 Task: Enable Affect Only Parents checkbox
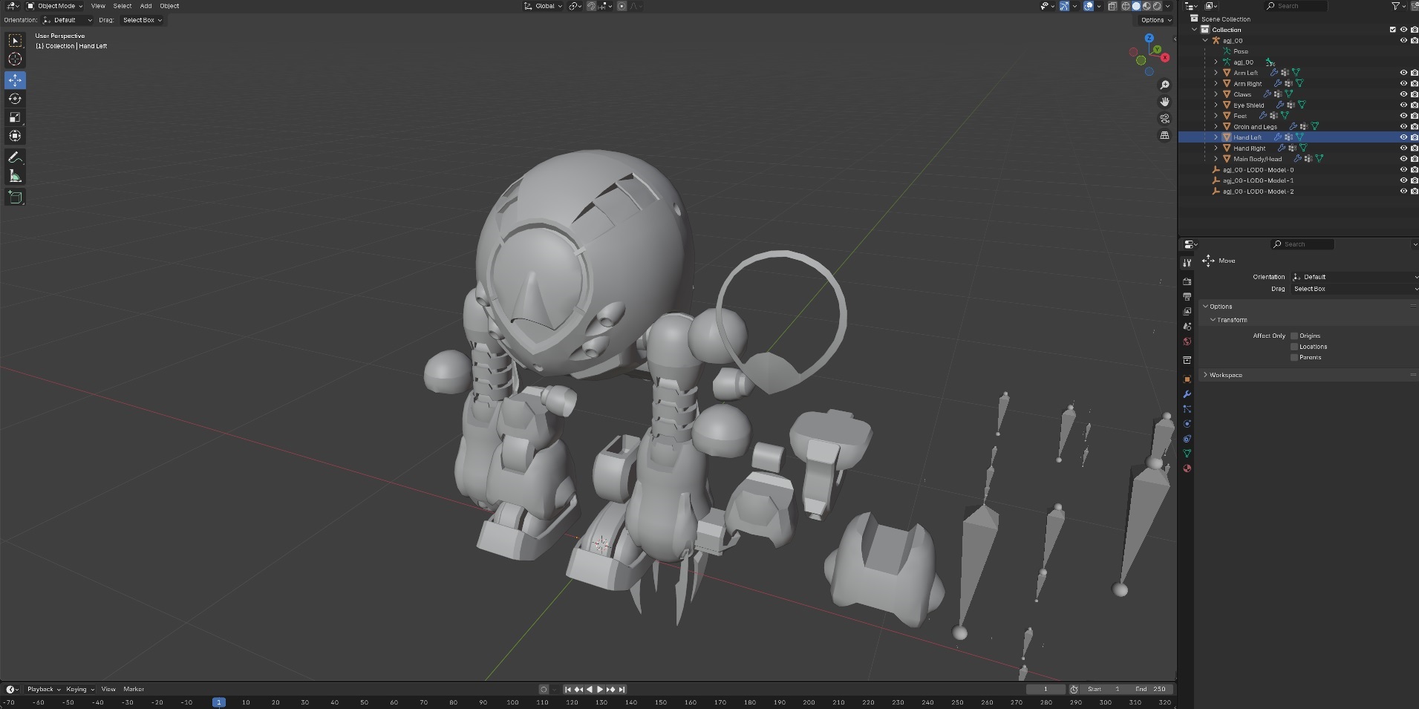click(x=1294, y=357)
